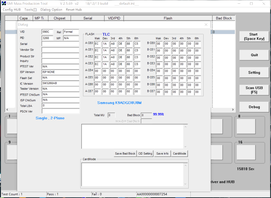Open the Dialog Option menu

(51, 9)
